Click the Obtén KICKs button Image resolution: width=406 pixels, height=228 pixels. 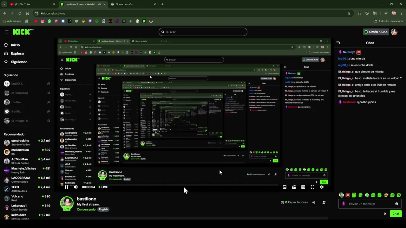pyautogui.click(x=376, y=32)
